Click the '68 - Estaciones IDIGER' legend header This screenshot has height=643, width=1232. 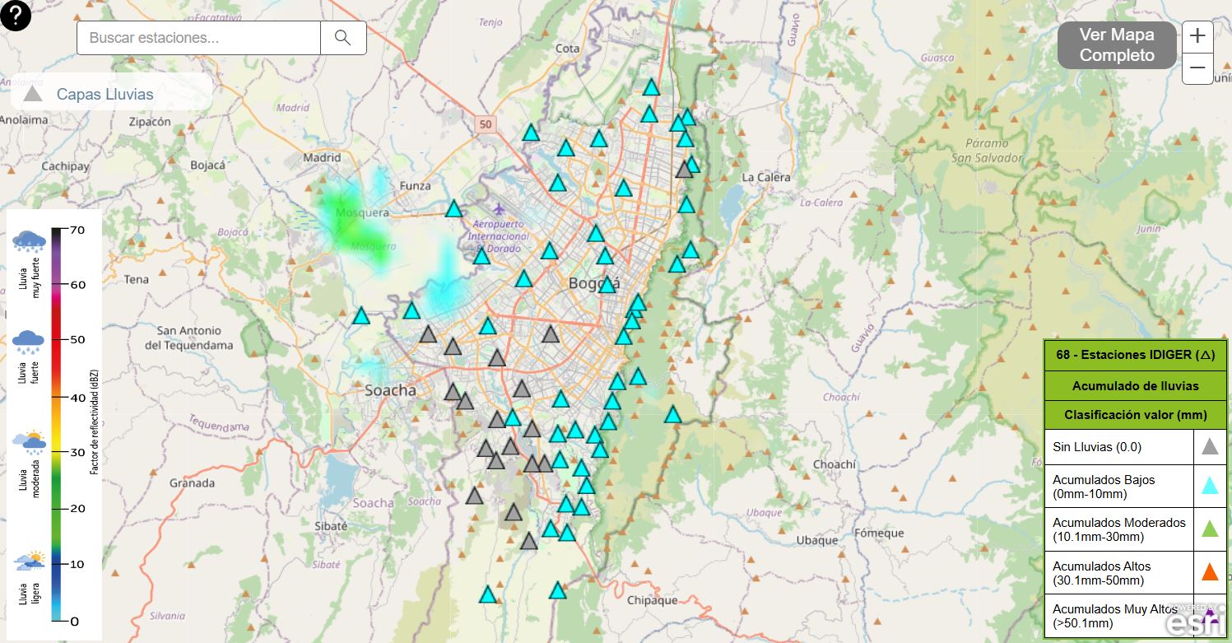pos(1135,355)
